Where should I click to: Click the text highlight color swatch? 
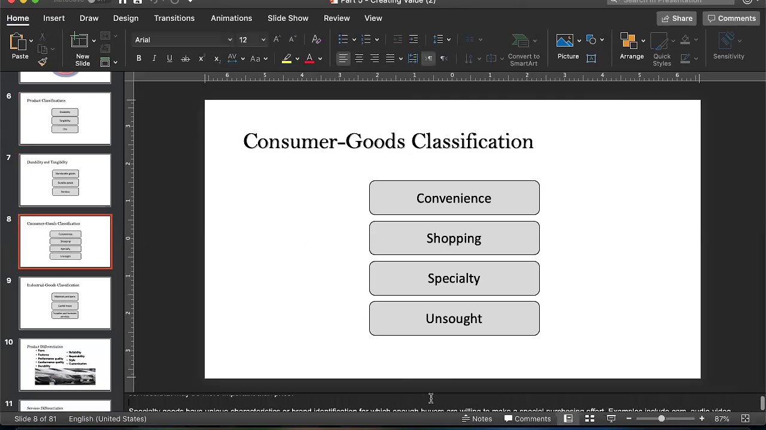pos(287,59)
